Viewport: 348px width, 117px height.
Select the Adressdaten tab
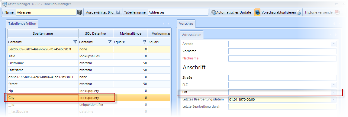pyautogui.click(x=192, y=35)
